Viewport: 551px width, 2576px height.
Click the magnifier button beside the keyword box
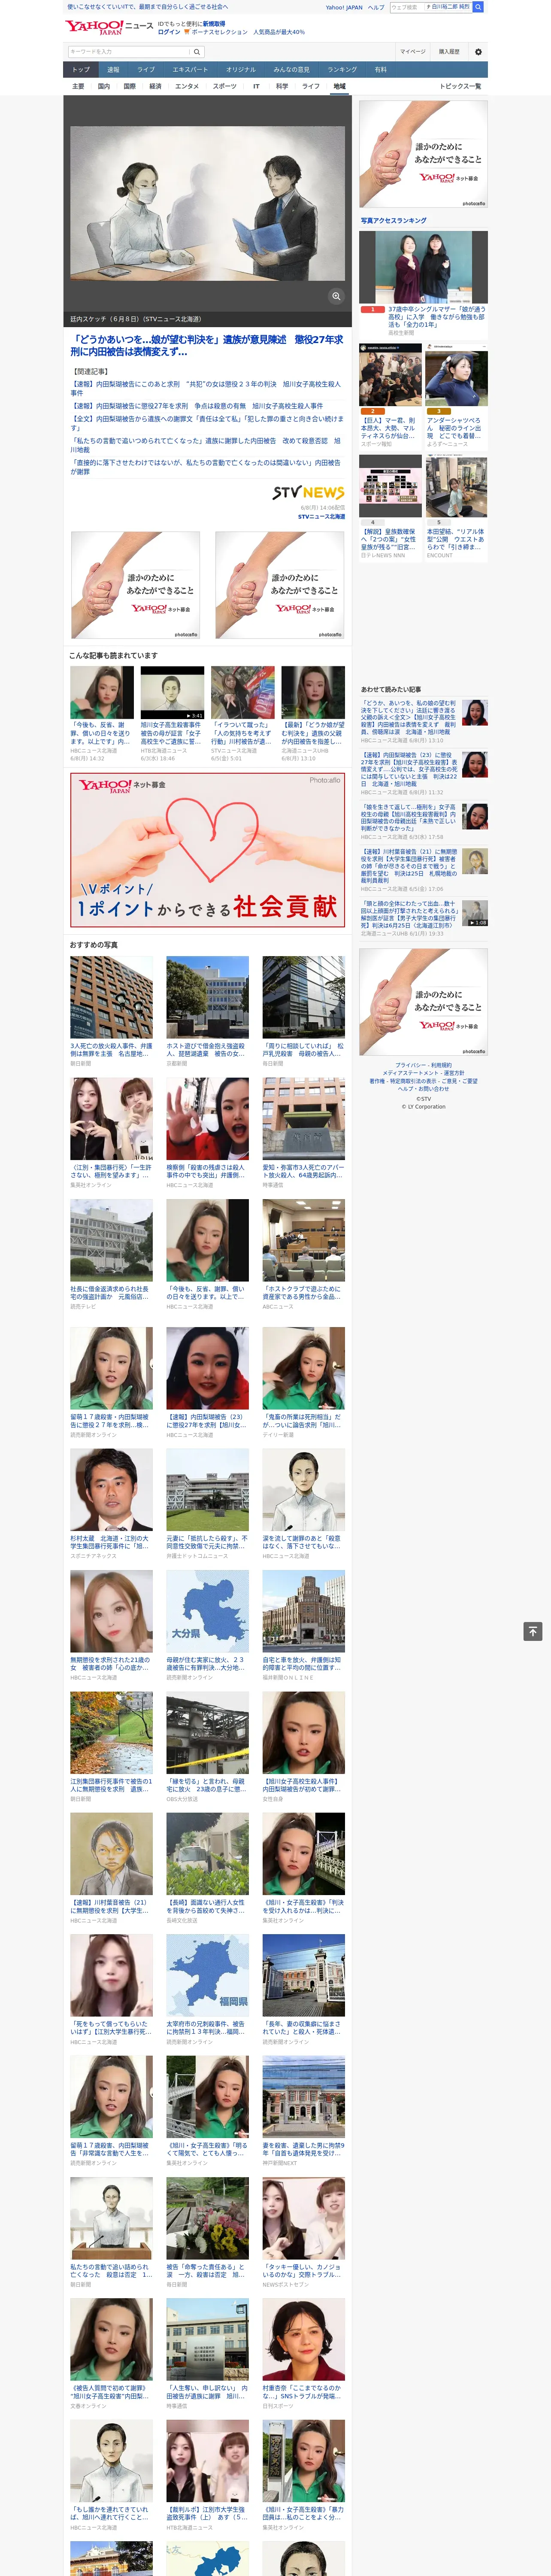click(x=197, y=51)
